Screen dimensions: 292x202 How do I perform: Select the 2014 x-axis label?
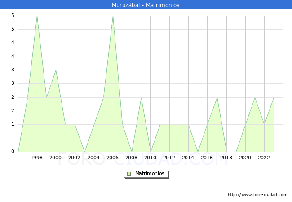[188, 158]
